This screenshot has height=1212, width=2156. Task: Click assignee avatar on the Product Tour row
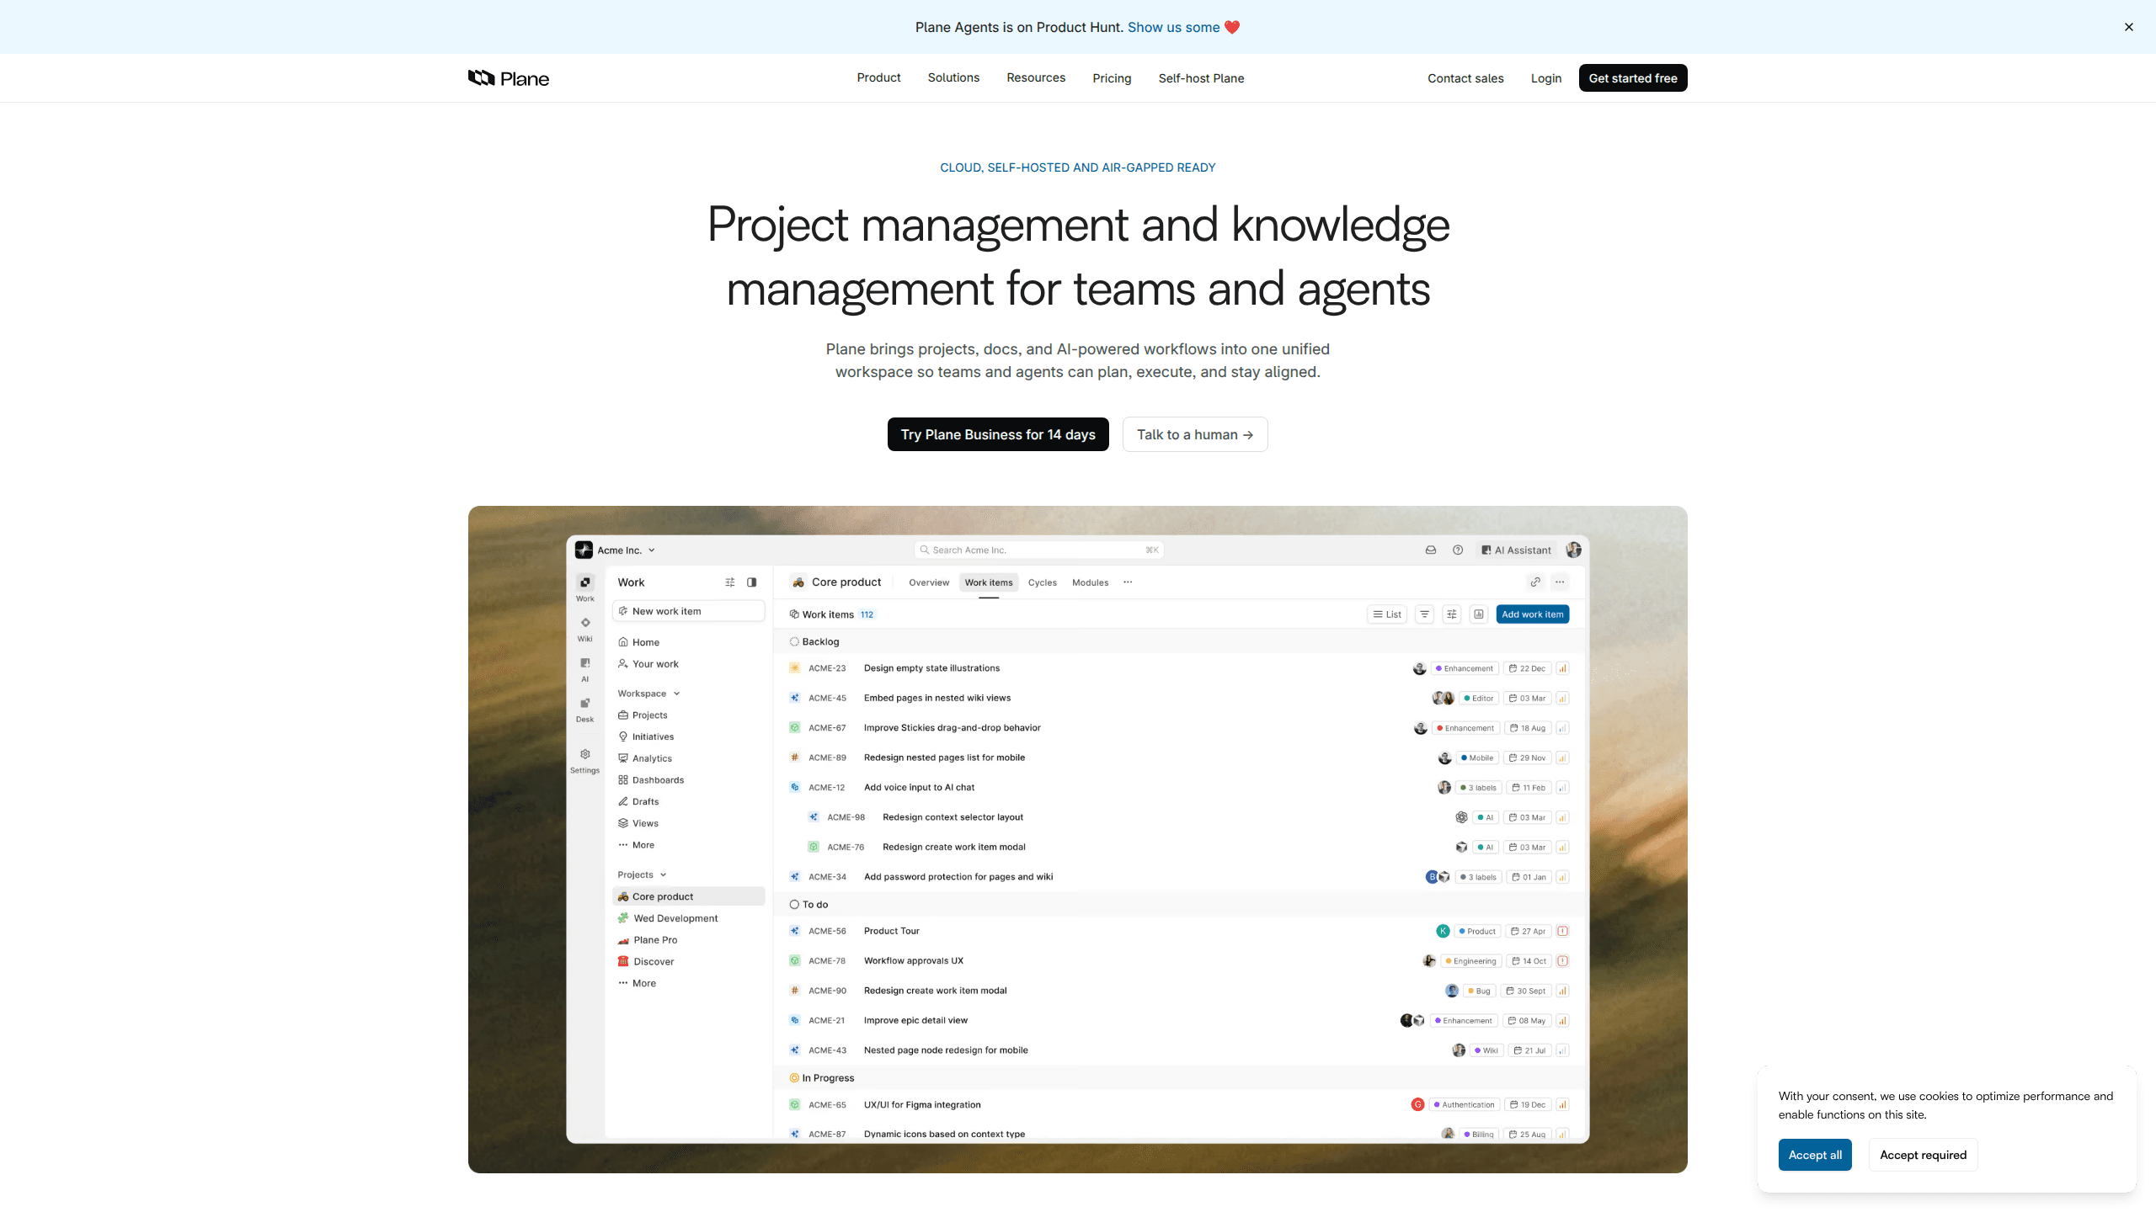tap(1443, 932)
